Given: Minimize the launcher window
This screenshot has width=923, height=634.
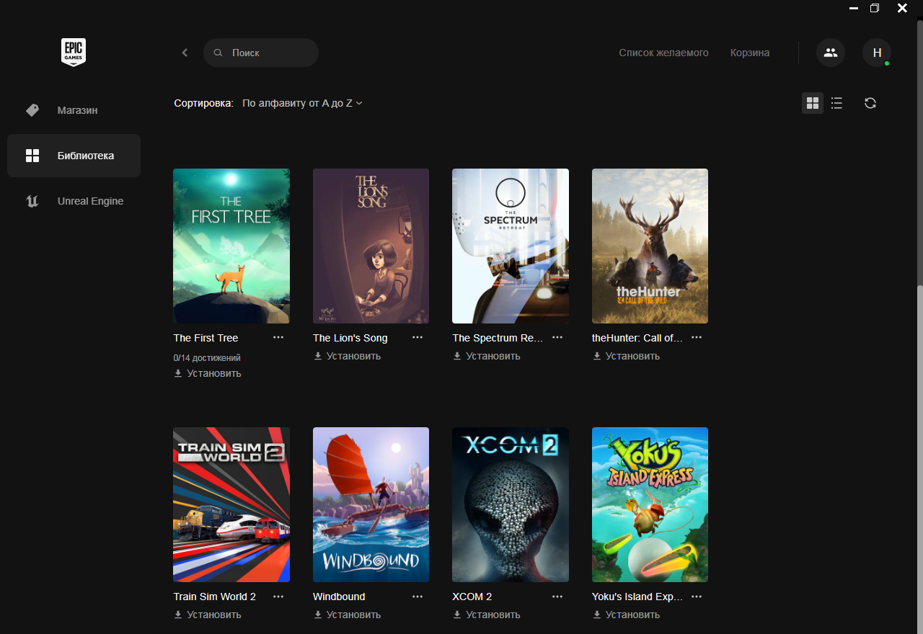Looking at the screenshot, I should 854,8.
